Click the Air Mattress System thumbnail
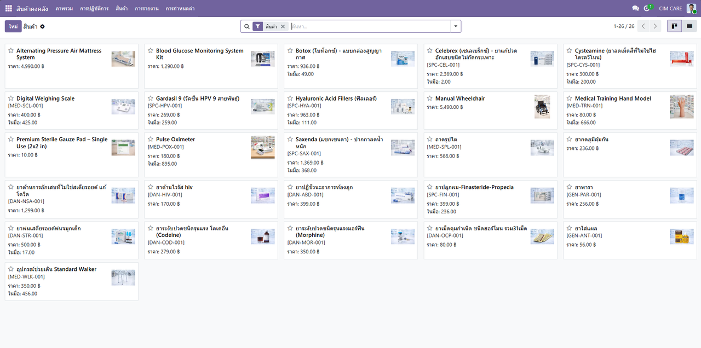This screenshot has width=701, height=348. [123, 59]
